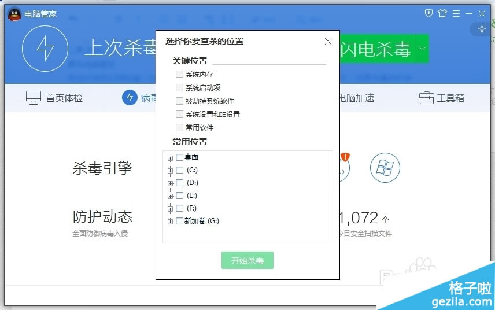
Task: Open the skin (shirt) icon in title bar
Action: [x=443, y=13]
